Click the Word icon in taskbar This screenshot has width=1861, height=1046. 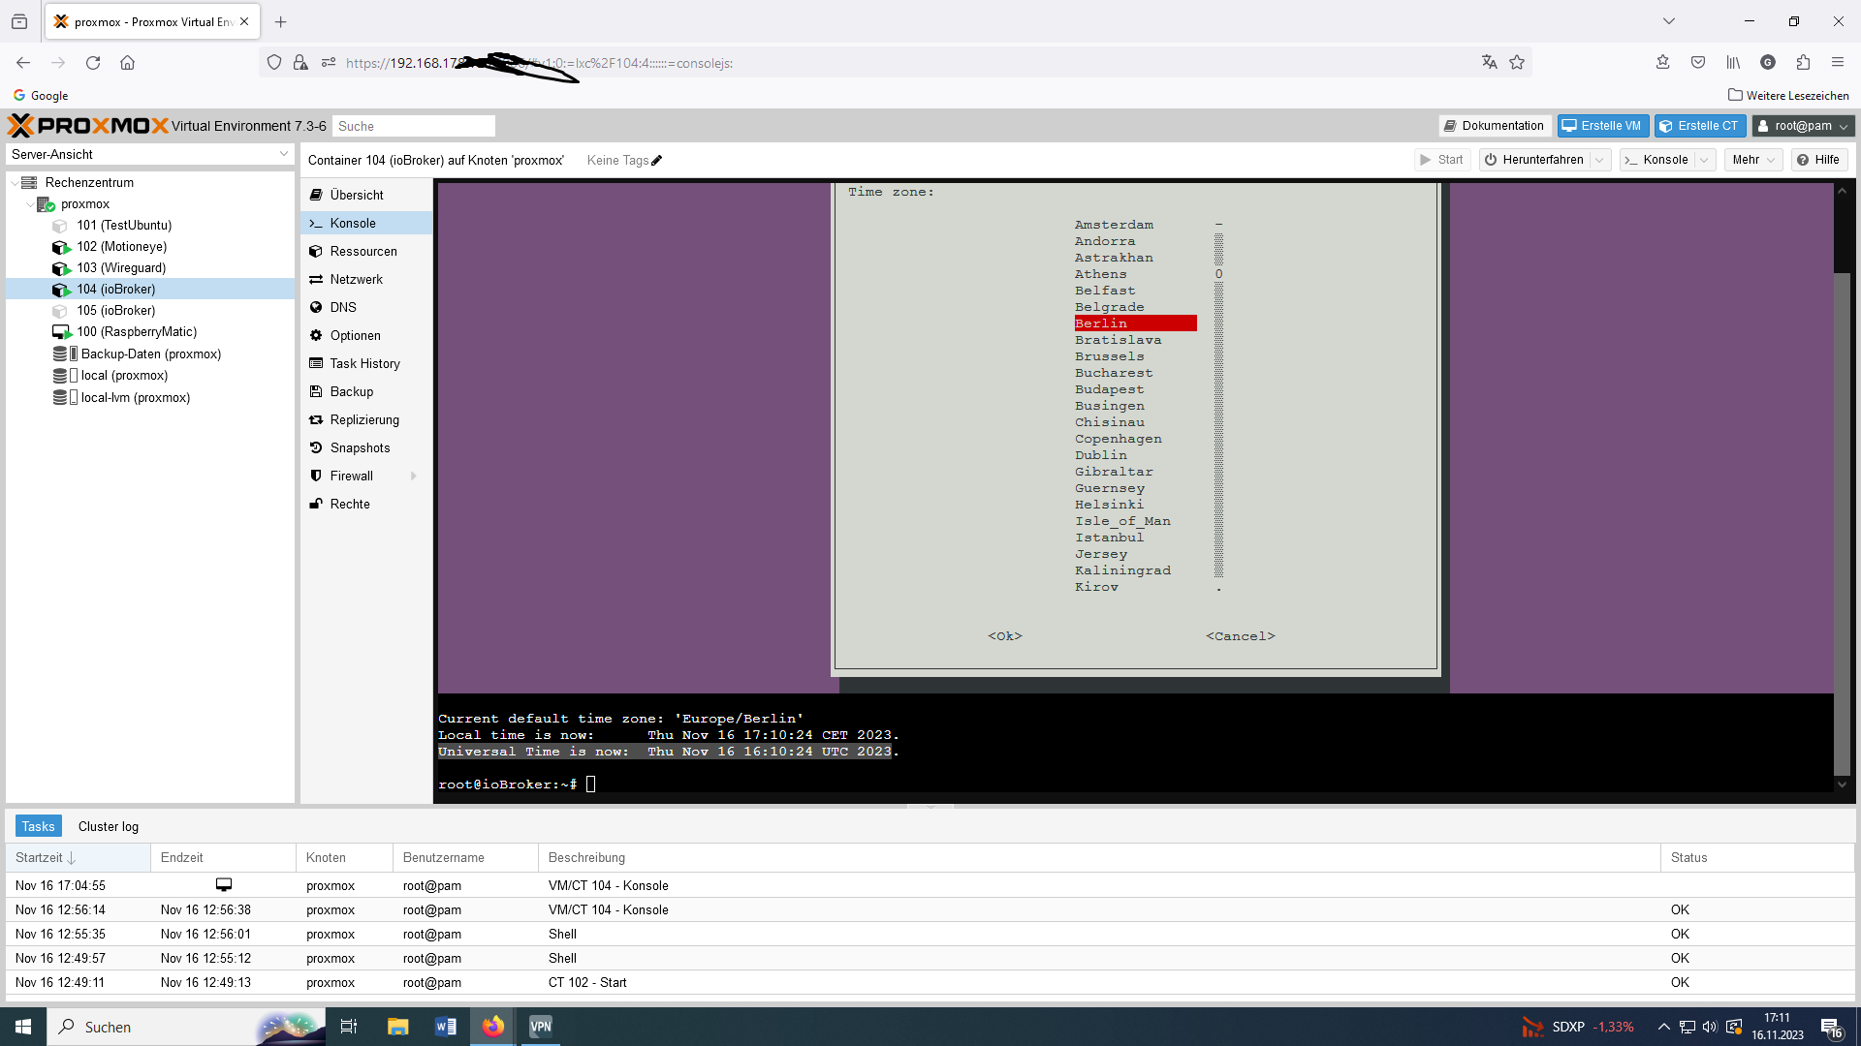point(446,1027)
